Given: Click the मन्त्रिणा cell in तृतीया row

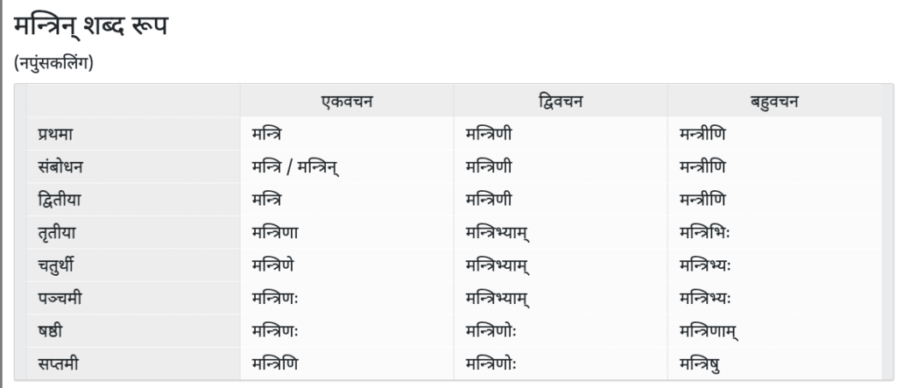Looking at the screenshot, I should pos(274,232).
